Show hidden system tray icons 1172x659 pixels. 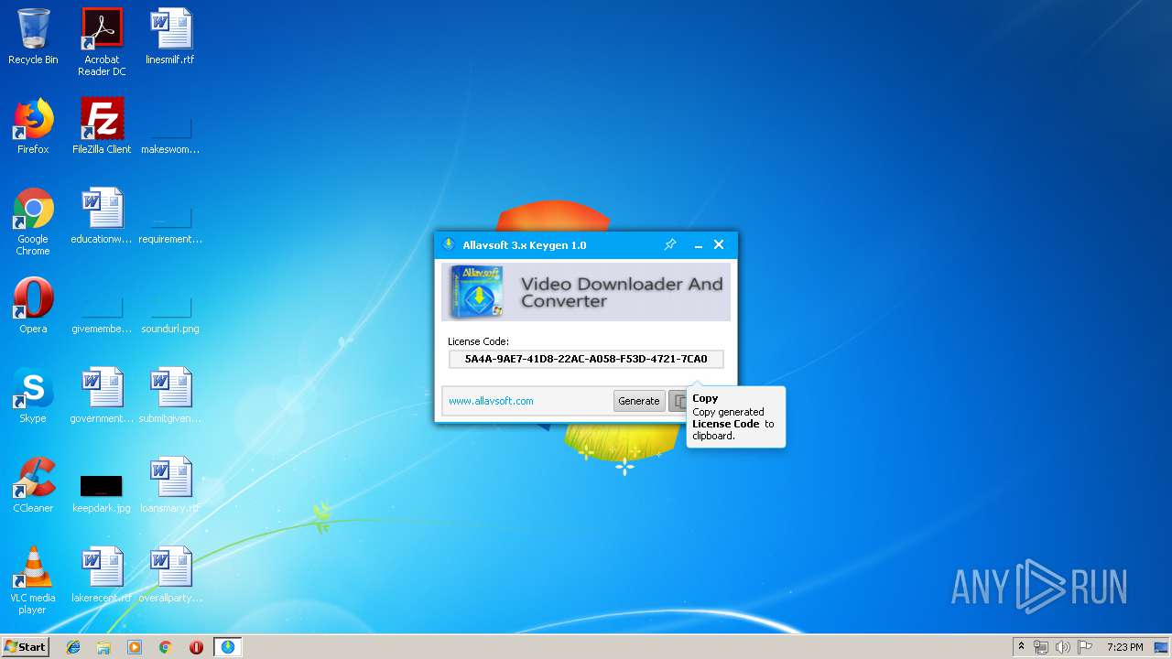click(x=1022, y=647)
